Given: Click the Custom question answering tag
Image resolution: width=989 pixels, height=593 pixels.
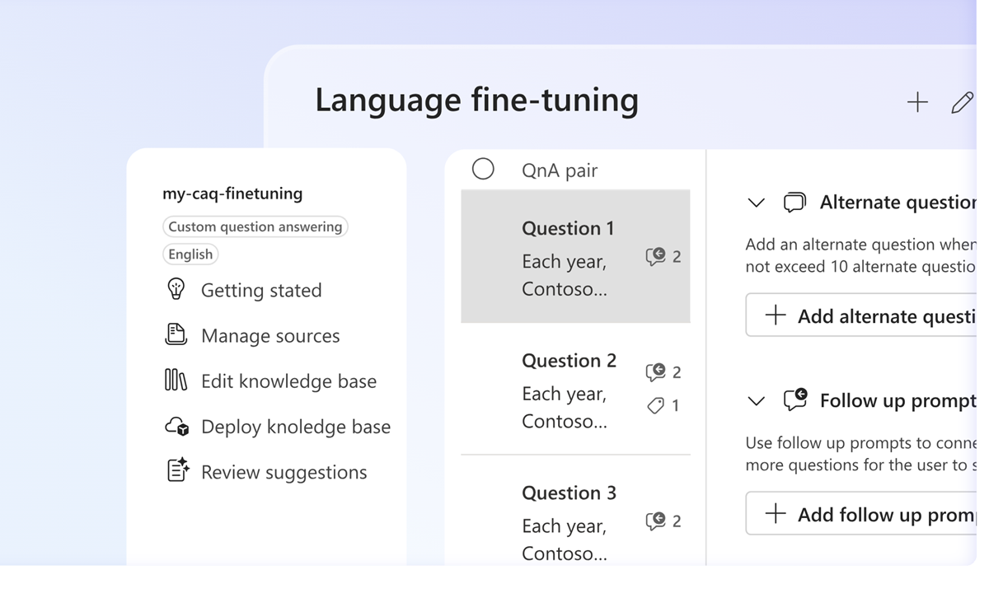Looking at the screenshot, I should tap(255, 226).
